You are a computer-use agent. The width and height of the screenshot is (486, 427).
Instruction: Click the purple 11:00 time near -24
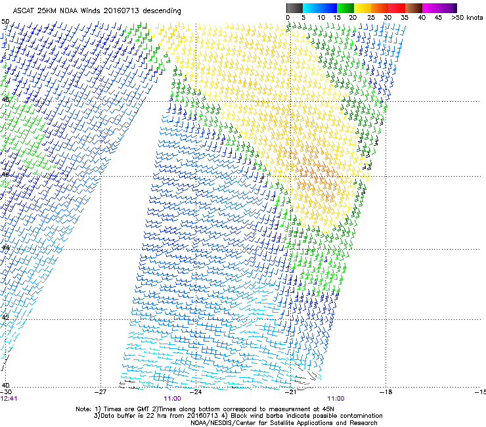tap(172, 399)
